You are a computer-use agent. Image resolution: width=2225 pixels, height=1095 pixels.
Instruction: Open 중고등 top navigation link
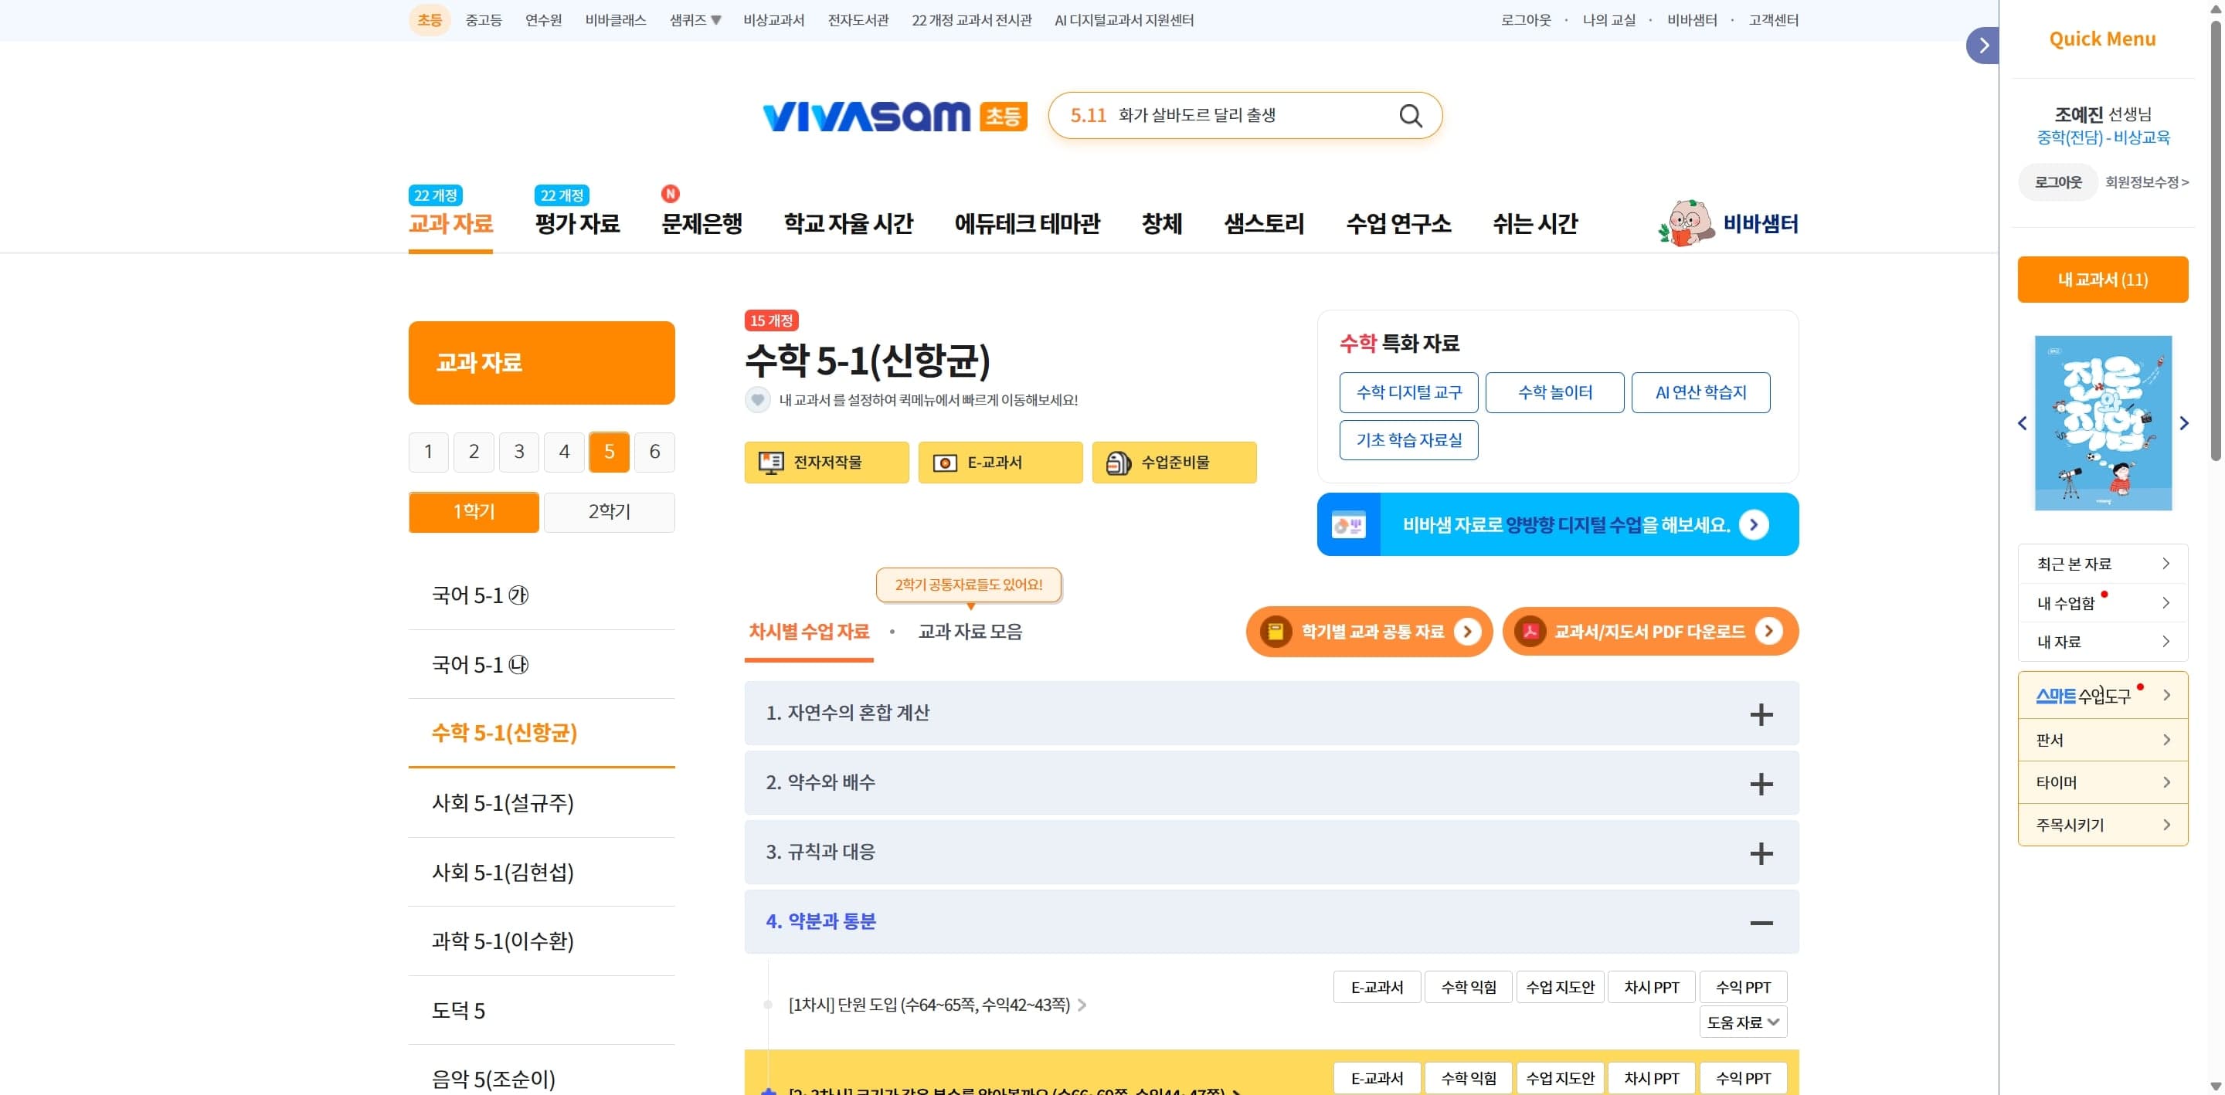(484, 20)
